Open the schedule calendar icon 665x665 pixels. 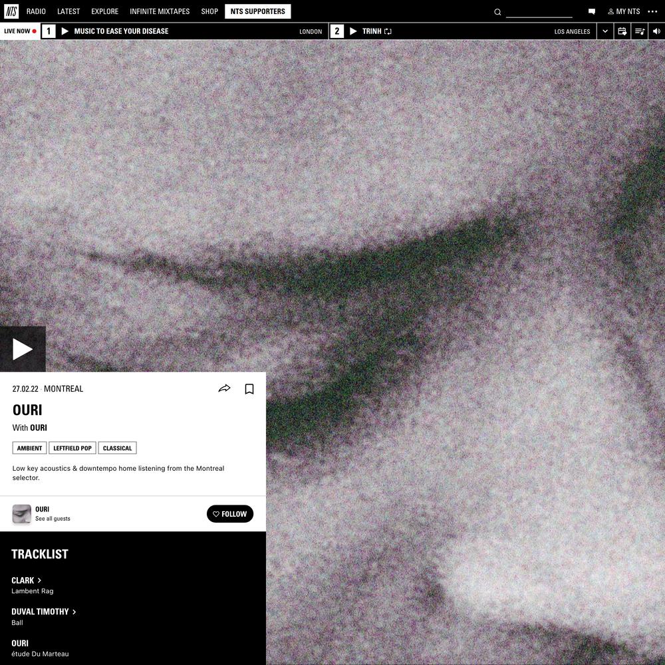click(622, 31)
